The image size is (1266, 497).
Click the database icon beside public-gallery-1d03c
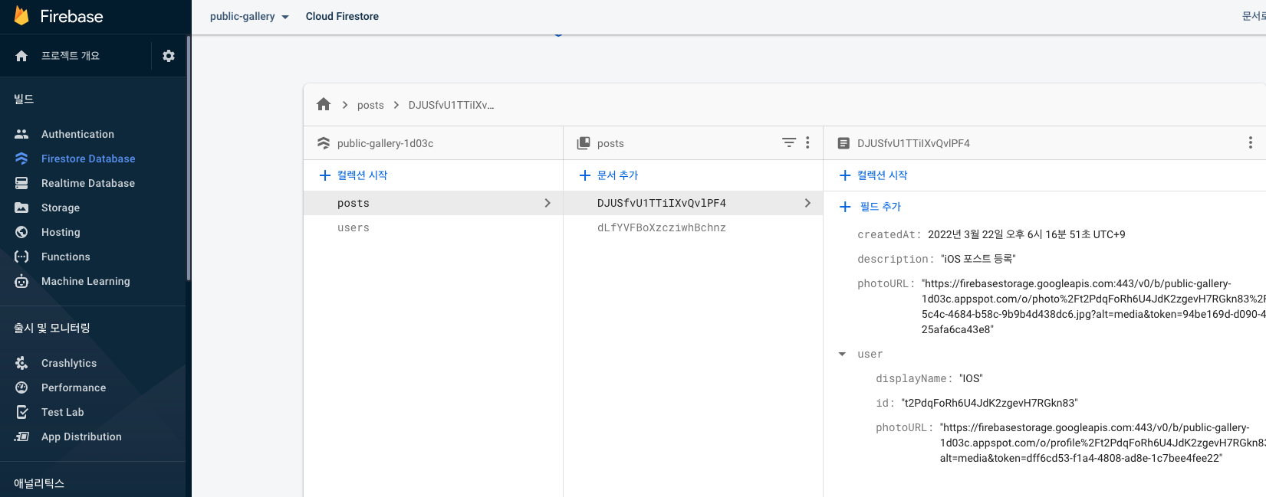324,143
